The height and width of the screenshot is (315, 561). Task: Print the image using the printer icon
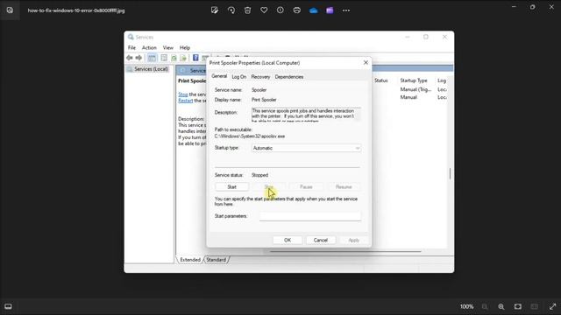pyautogui.click(x=296, y=10)
